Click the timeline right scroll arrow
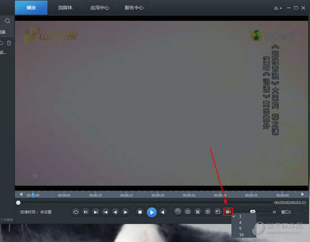Viewport: 310px width, 242px height. (x=303, y=194)
